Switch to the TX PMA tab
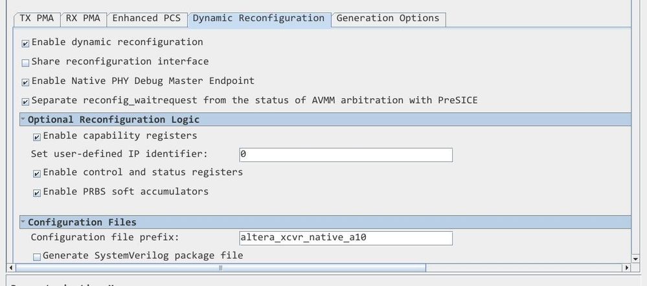 tap(36, 18)
